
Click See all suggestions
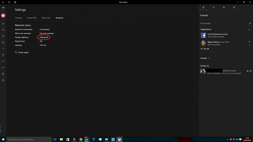205,49
